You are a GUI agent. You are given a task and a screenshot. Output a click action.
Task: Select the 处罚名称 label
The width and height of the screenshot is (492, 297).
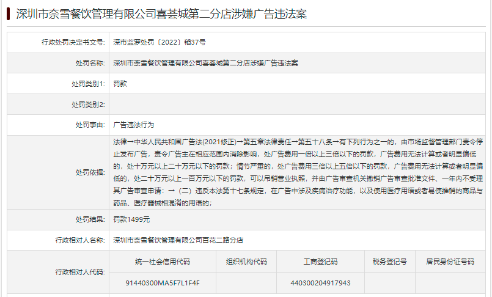(x=90, y=63)
